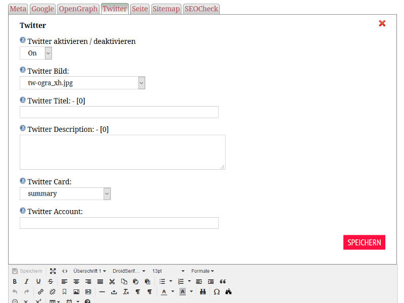The image size is (404, 303).
Task: Decrease indent
Action: click(x=199, y=282)
